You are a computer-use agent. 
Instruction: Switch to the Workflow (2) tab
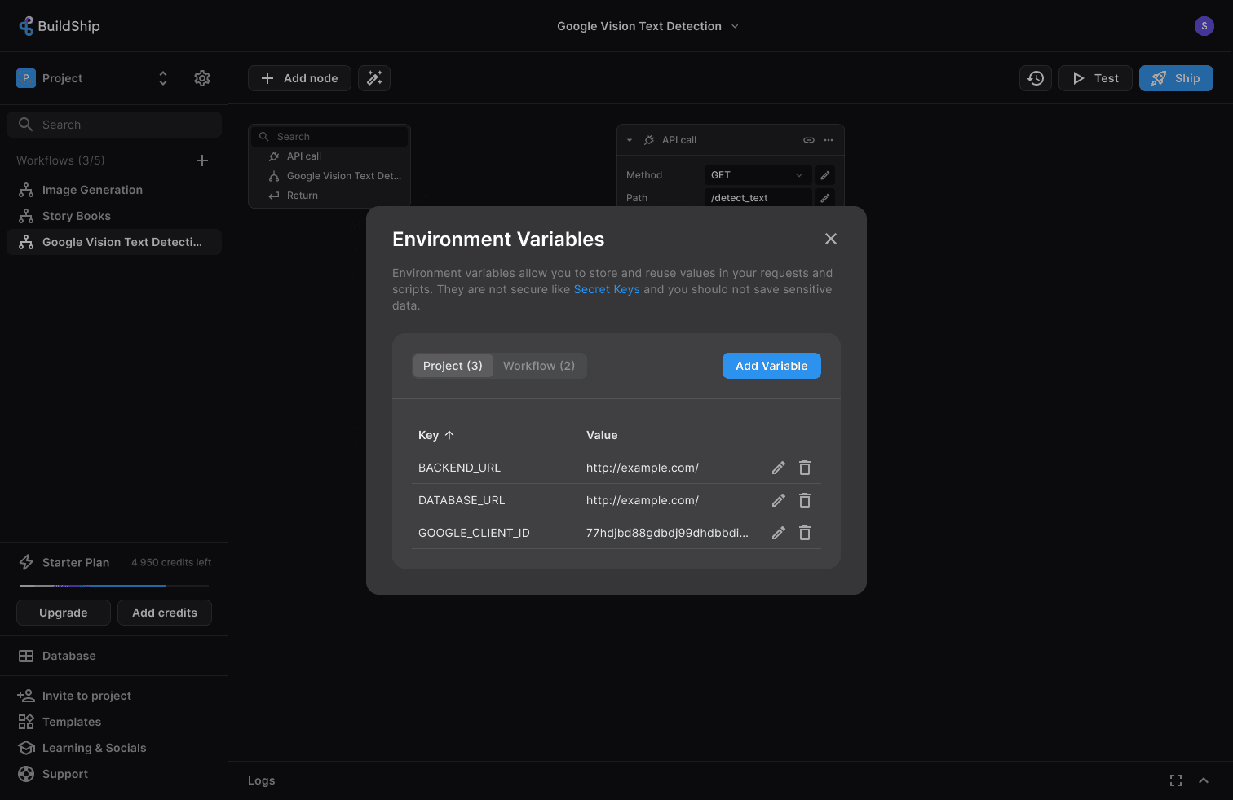(539, 366)
